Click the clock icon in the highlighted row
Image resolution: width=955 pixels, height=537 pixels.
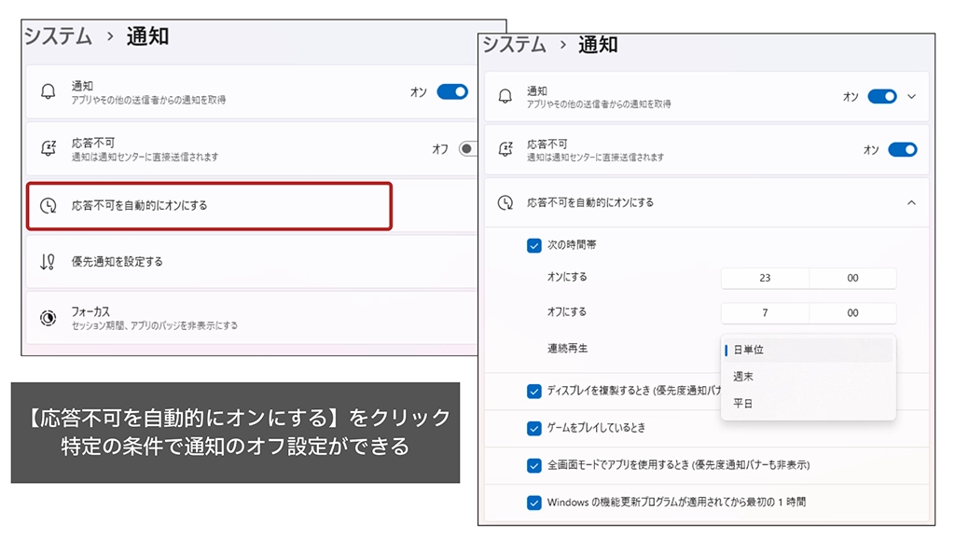pyautogui.click(x=48, y=205)
